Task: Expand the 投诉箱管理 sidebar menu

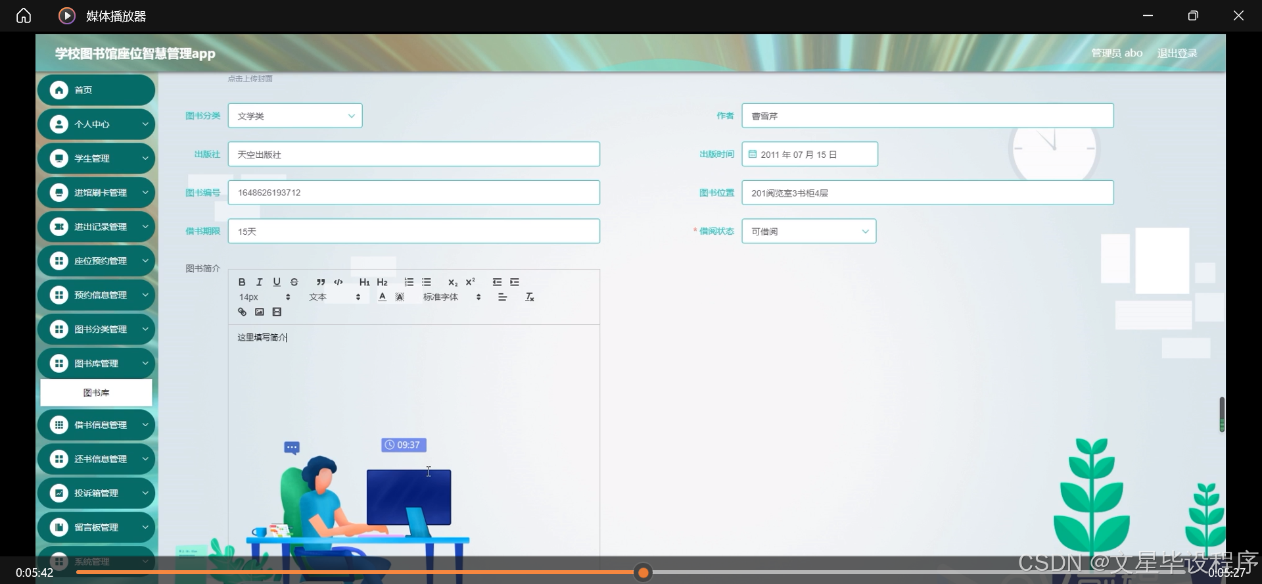Action: point(96,493)
